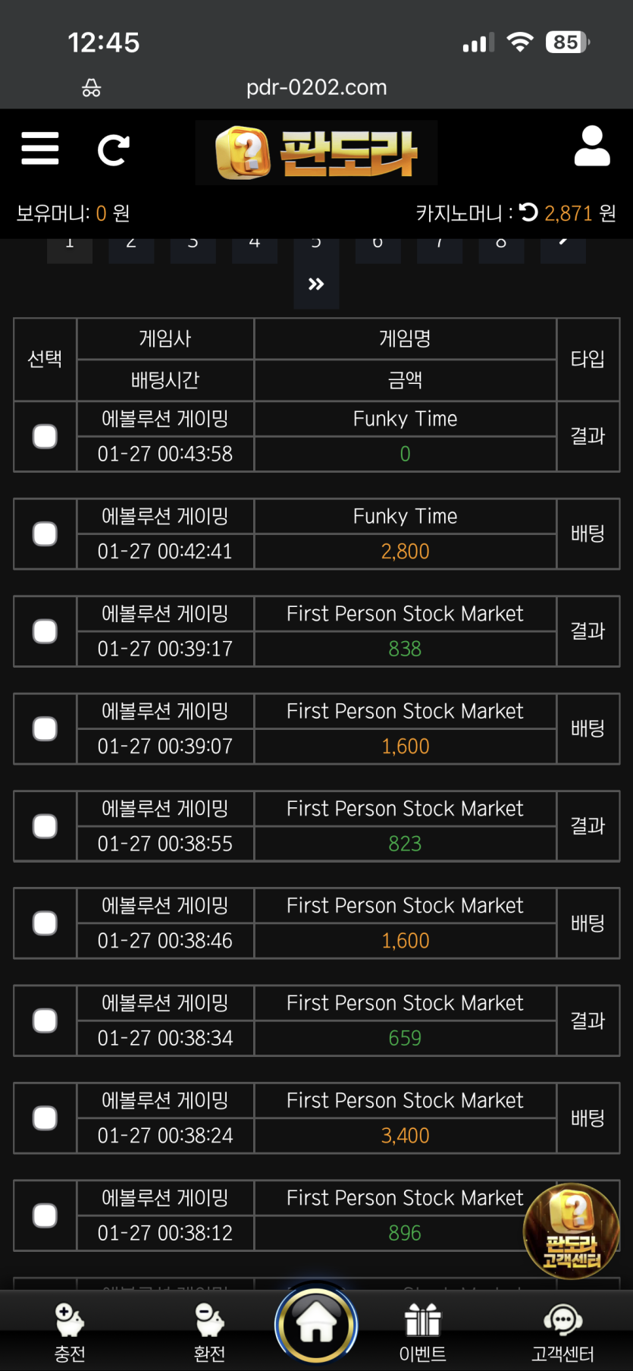The height and width of the screenshot is (1371, 633).
Task: Select the 00:38:55 Stock Market row checkbox
Action: [x=45, y=826]
